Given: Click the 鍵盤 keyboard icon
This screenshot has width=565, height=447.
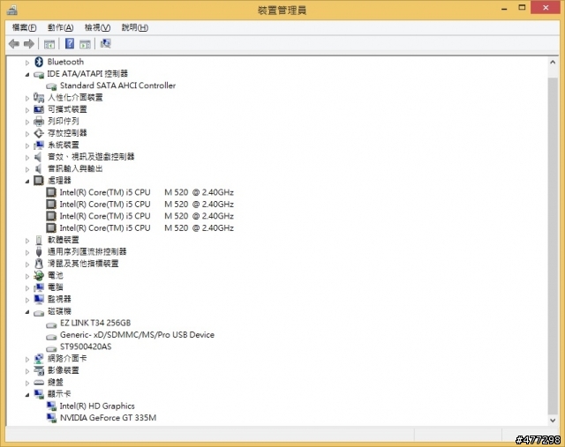Looking at the screenshot, I should tap(39, 383).
